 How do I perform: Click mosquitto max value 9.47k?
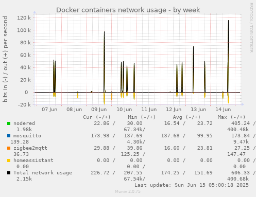click(241, 142)
